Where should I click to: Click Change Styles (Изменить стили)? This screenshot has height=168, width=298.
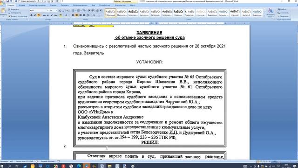click(271, 13)
